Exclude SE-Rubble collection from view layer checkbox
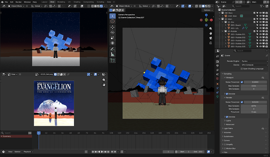 pos(254,31)
